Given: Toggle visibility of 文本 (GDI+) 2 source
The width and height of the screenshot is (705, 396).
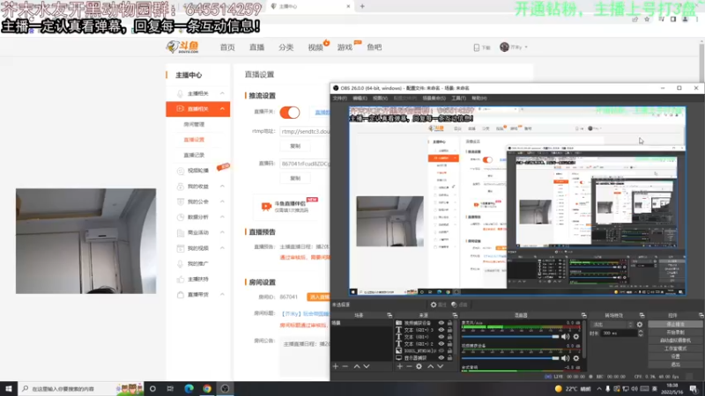Looking at the screenshot, I should tap(442, 344).
